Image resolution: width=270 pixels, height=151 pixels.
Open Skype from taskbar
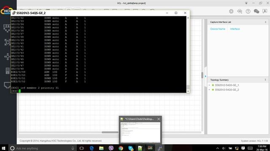[130, 148]
